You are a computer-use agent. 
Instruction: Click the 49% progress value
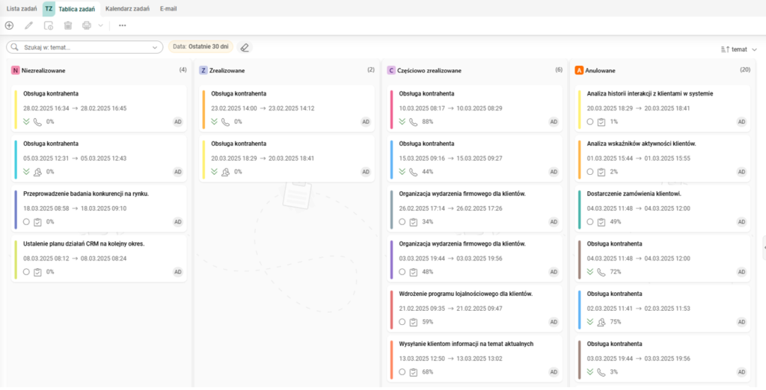[x=616, y=222]
